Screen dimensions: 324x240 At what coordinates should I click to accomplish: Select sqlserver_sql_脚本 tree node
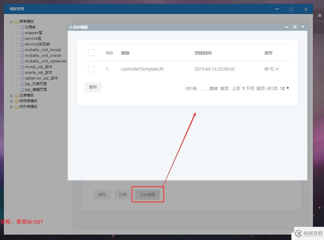point(41,78)
